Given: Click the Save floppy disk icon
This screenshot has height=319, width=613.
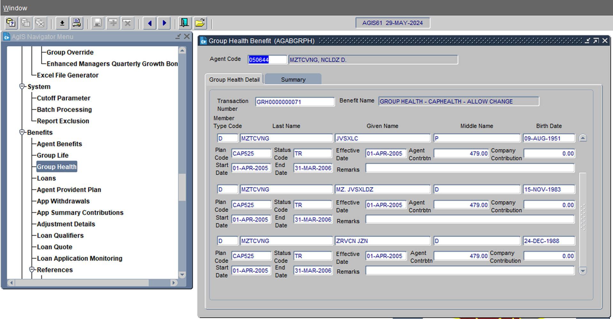Looking at the screenshot, I should point(98,23).
